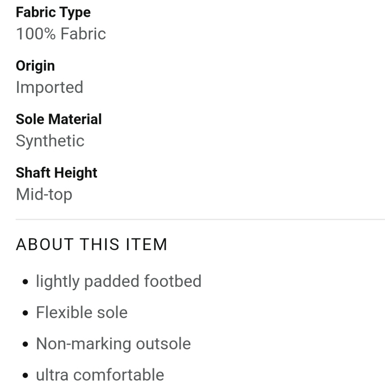Click the ABOUT THIS ITEM heading
The image size is (385, 385).
pos(91,244)
